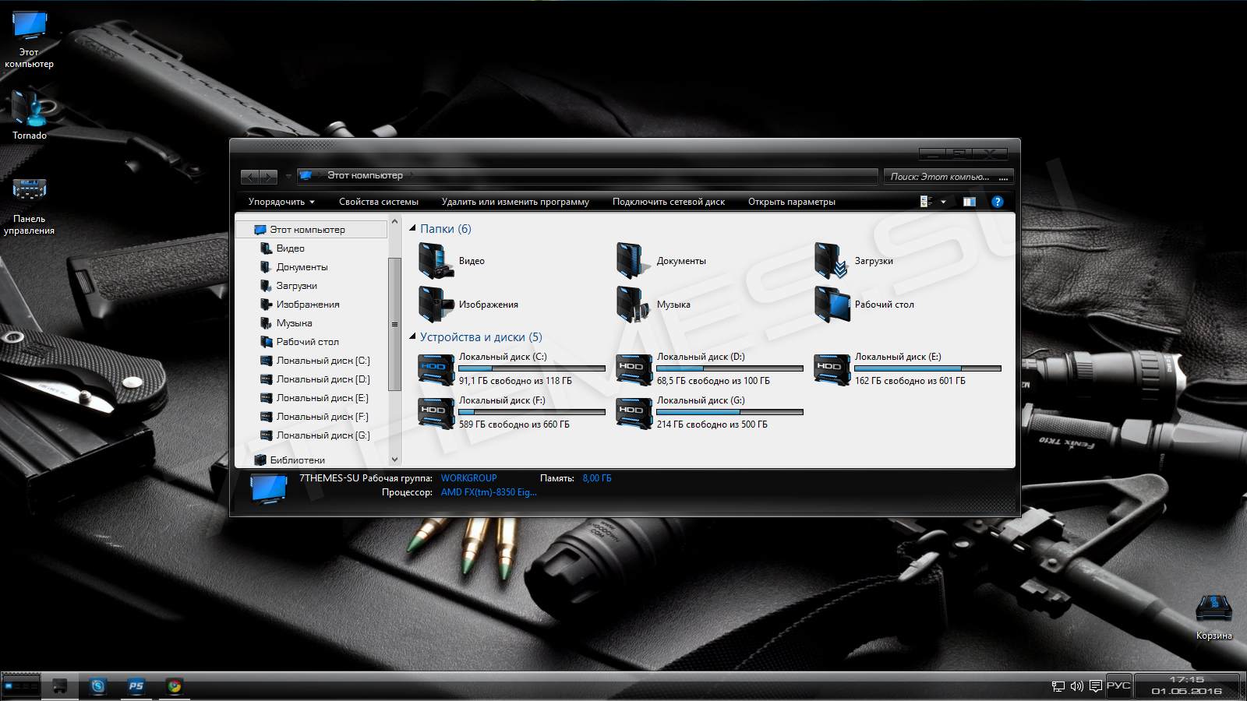The height and width of the screenshot is (701, 1247).
Task: Open the Музыка folder icon in the main pane
Action: coord(634,305)
